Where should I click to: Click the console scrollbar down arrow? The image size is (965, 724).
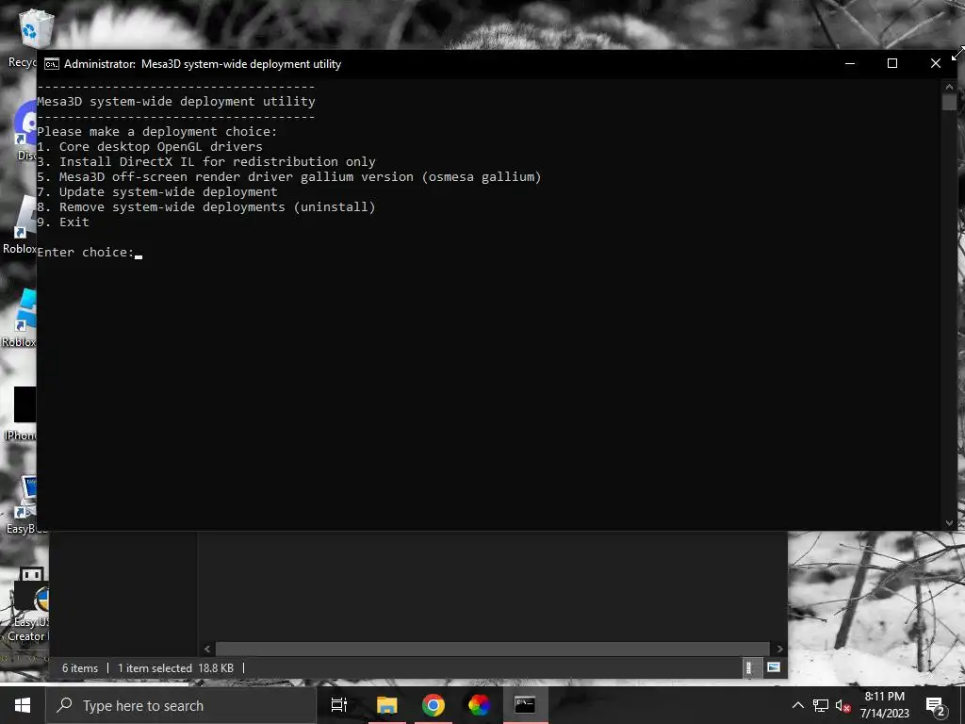pos(949,523)
